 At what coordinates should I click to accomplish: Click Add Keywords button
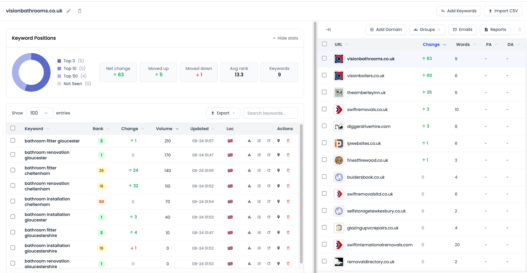[459, 11]
